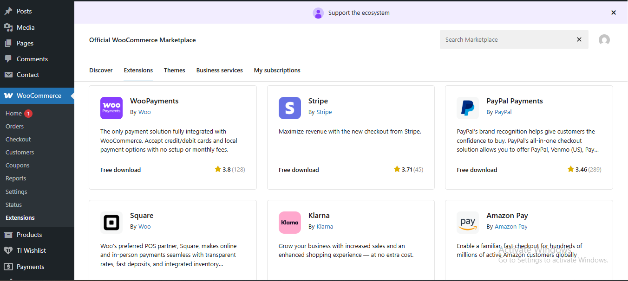The image size is (628, 281).
Task: Go to WooCommerce Home
Action: point(13,113)
